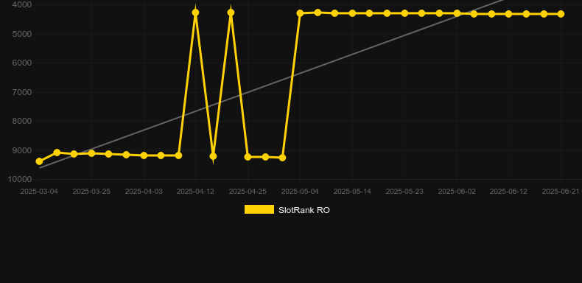Screen dimensions: 582x283
Task: Click the 2025-05-04 x-axis date label
Action: coord(300,192)
